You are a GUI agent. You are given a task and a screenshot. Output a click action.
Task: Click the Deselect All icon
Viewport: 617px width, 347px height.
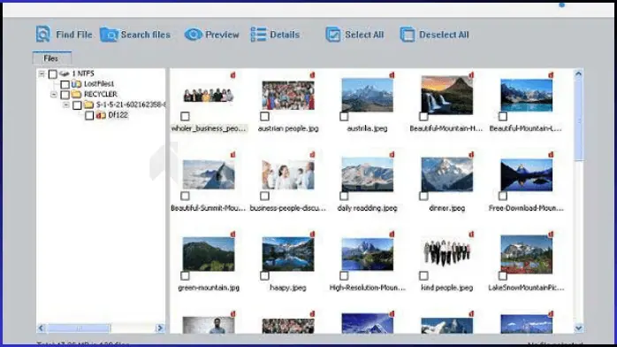(x=408, y=35)
